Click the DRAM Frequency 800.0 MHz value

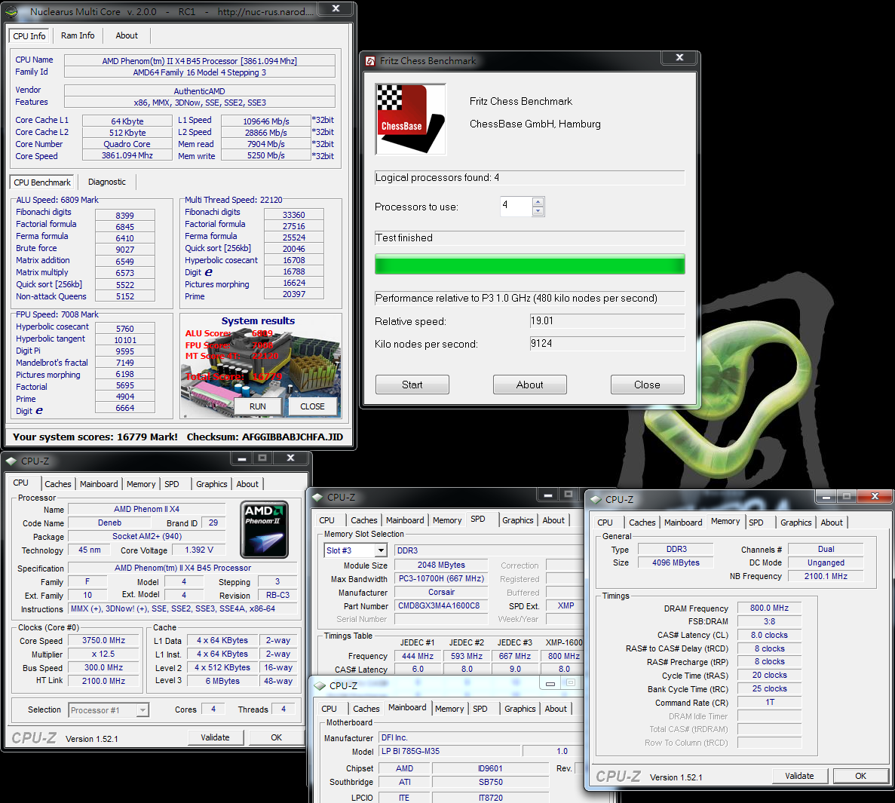[769, 608]
